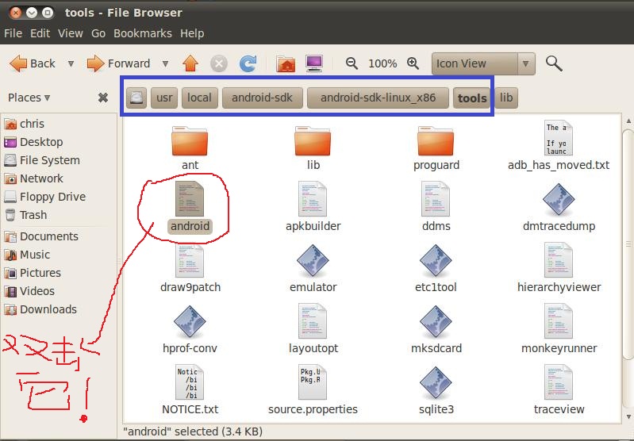The width and height of the screenshot is (634, 441).
Task: Go forward with the Forward arrow
Action: 118,63
